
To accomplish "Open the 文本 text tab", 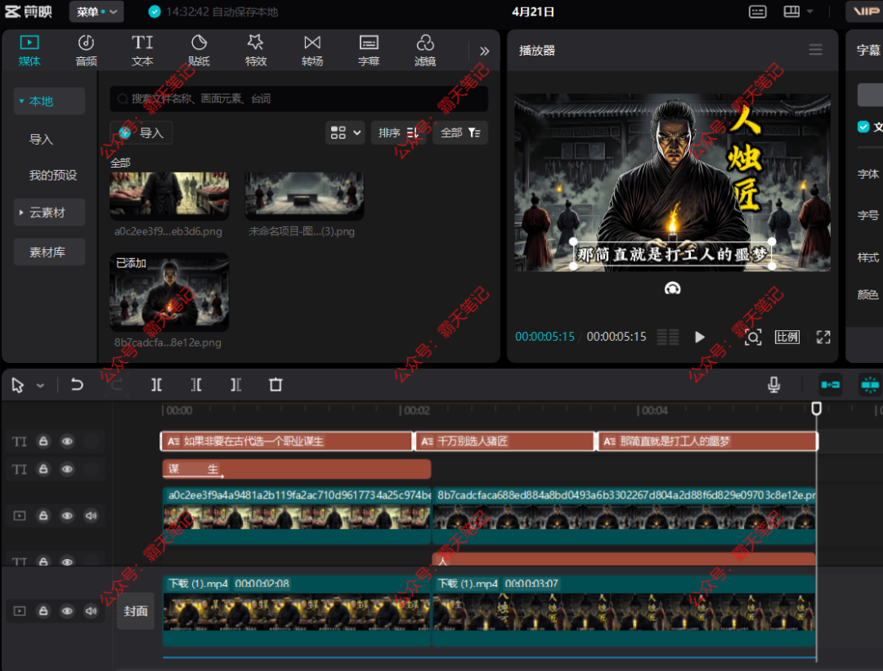I will coord(142,51).
